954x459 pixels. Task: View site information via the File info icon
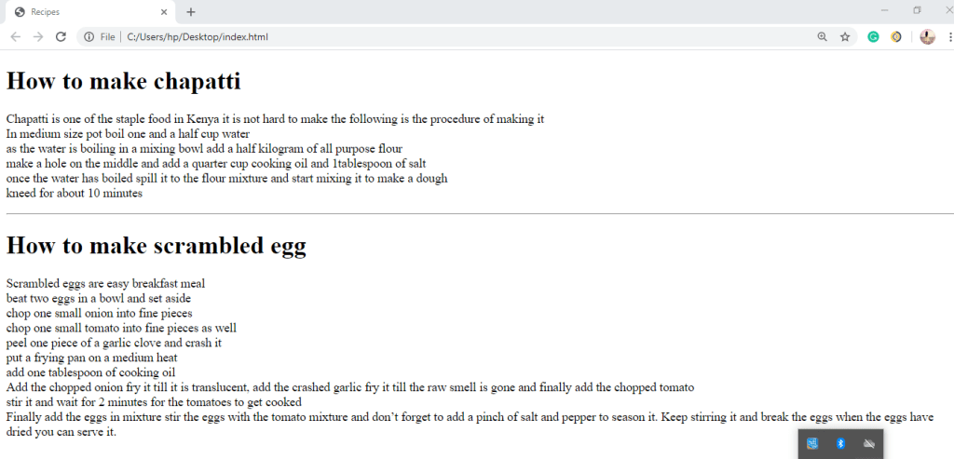(89, 37)
